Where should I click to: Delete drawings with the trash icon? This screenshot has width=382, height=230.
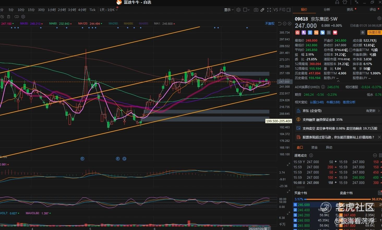pyautogui.click(x=9, y=17)
